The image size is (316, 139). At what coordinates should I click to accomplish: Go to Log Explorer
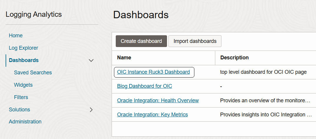pyautogui.click(x=23, y=48)
